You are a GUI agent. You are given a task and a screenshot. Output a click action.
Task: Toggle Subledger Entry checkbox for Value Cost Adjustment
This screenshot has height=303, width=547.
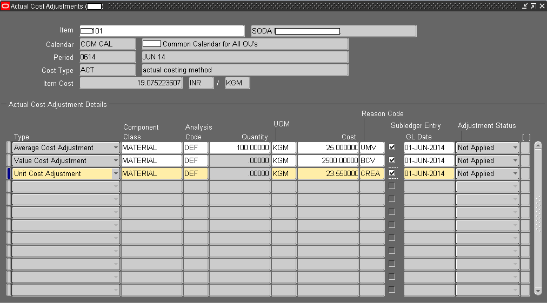pos(392,160)
